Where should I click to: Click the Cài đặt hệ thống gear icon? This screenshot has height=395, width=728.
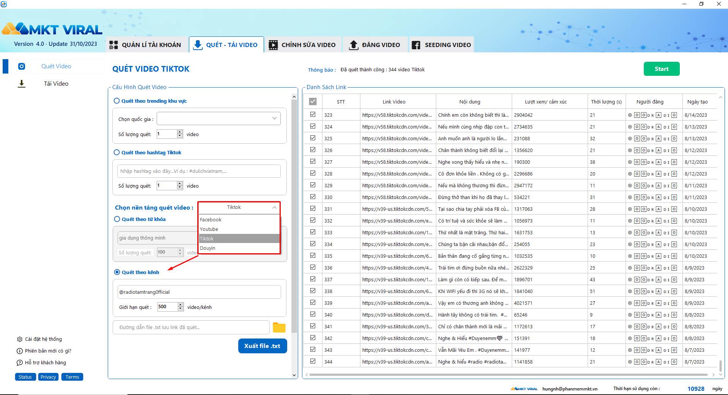(x=20, y=339)
